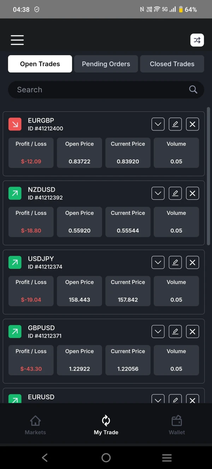The image size is (212, 469).
Task: Tap the shuffle icon in header
Action: click(197, 40)
